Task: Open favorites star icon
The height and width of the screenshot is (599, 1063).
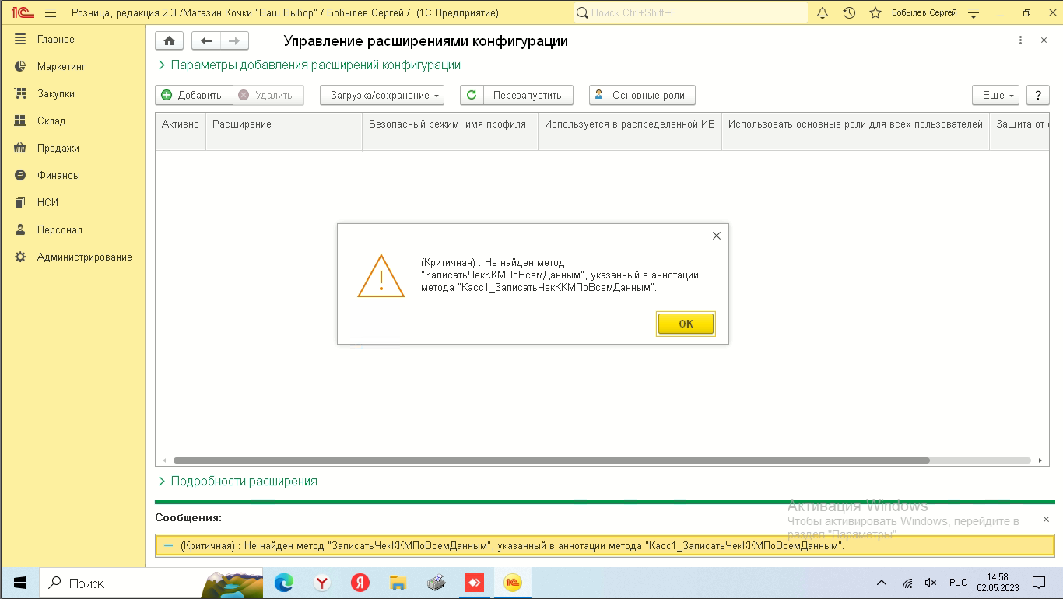Action: tap(875, 13)
